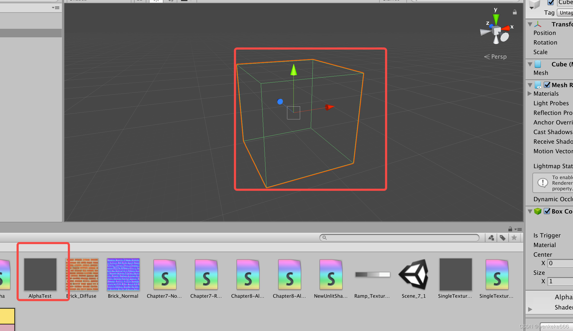Select the Chapter7-No... shader asset

pos(164,275)
